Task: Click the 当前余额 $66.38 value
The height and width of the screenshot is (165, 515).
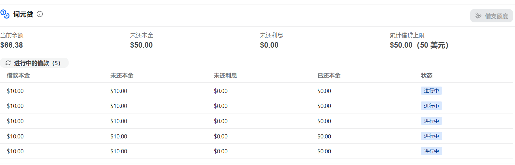Action: point(12,45)
